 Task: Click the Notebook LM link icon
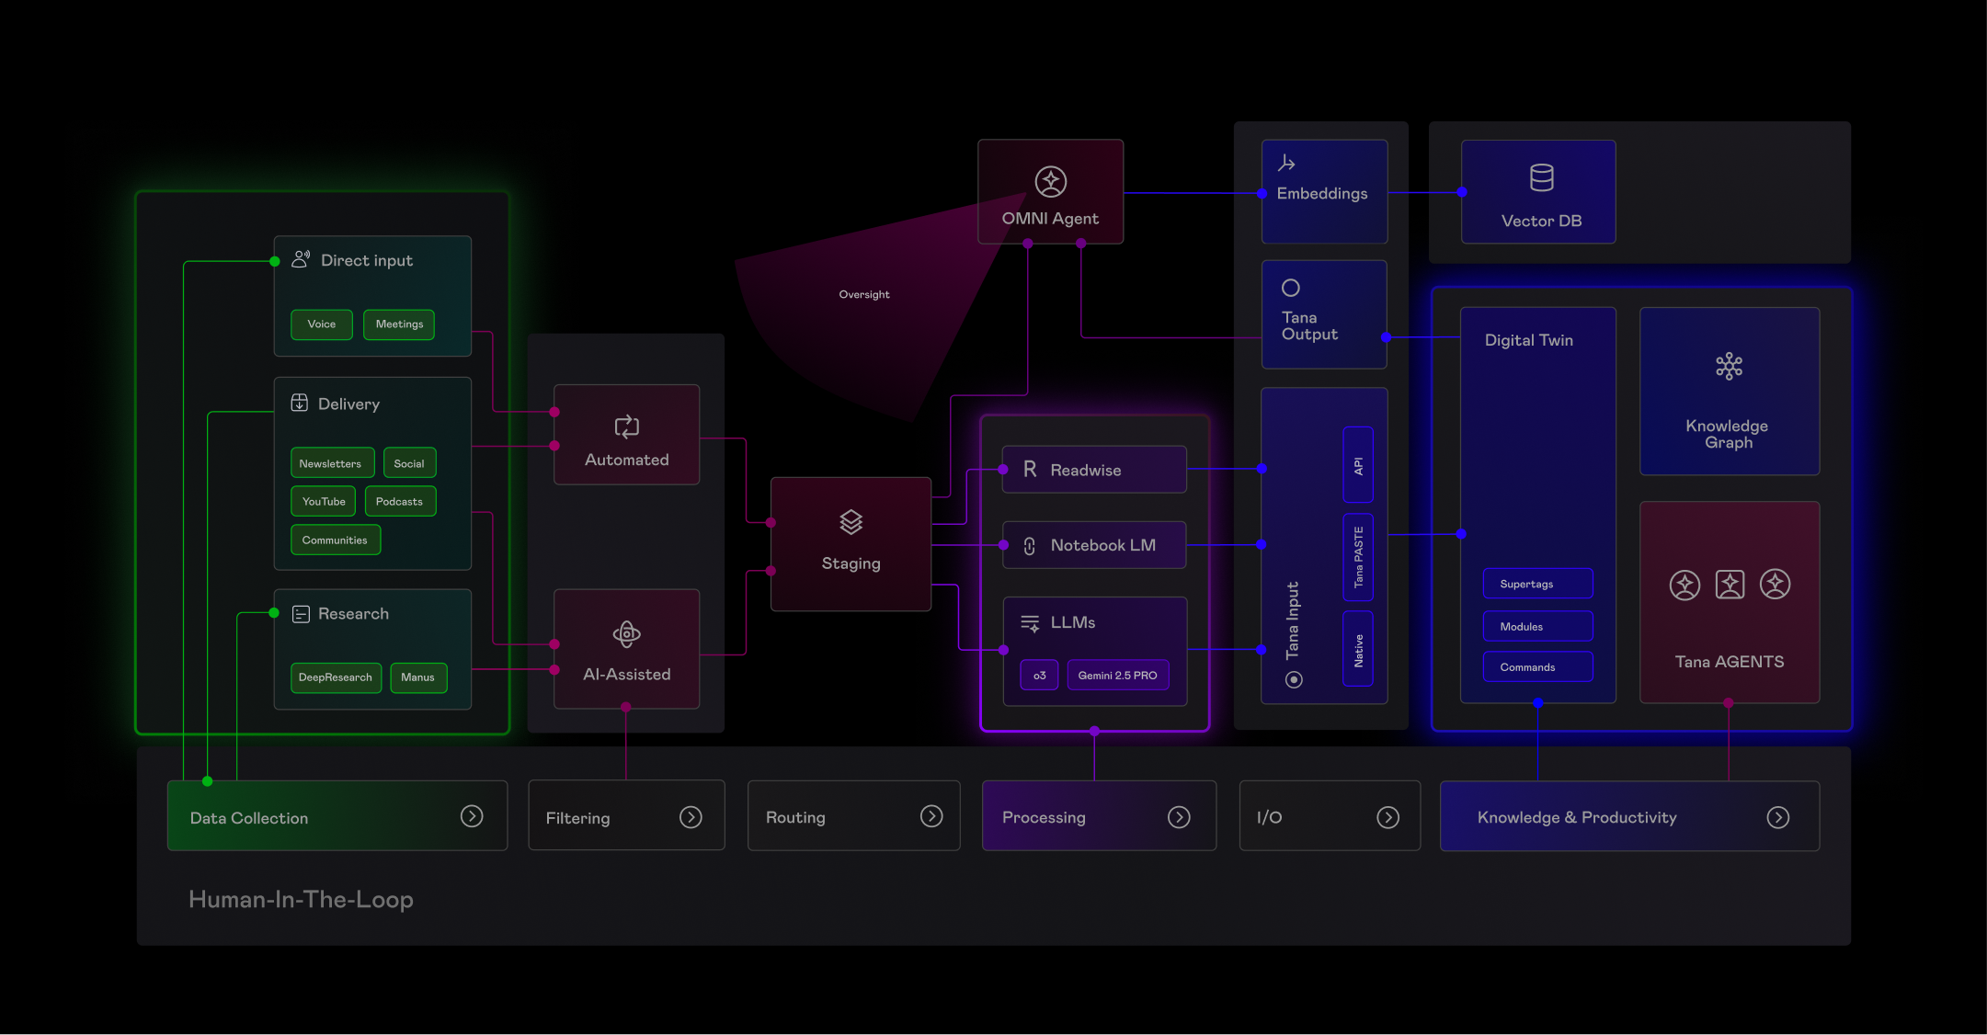1030,545
